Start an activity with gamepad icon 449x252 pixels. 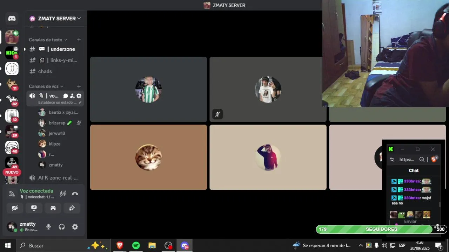(53, 208)
